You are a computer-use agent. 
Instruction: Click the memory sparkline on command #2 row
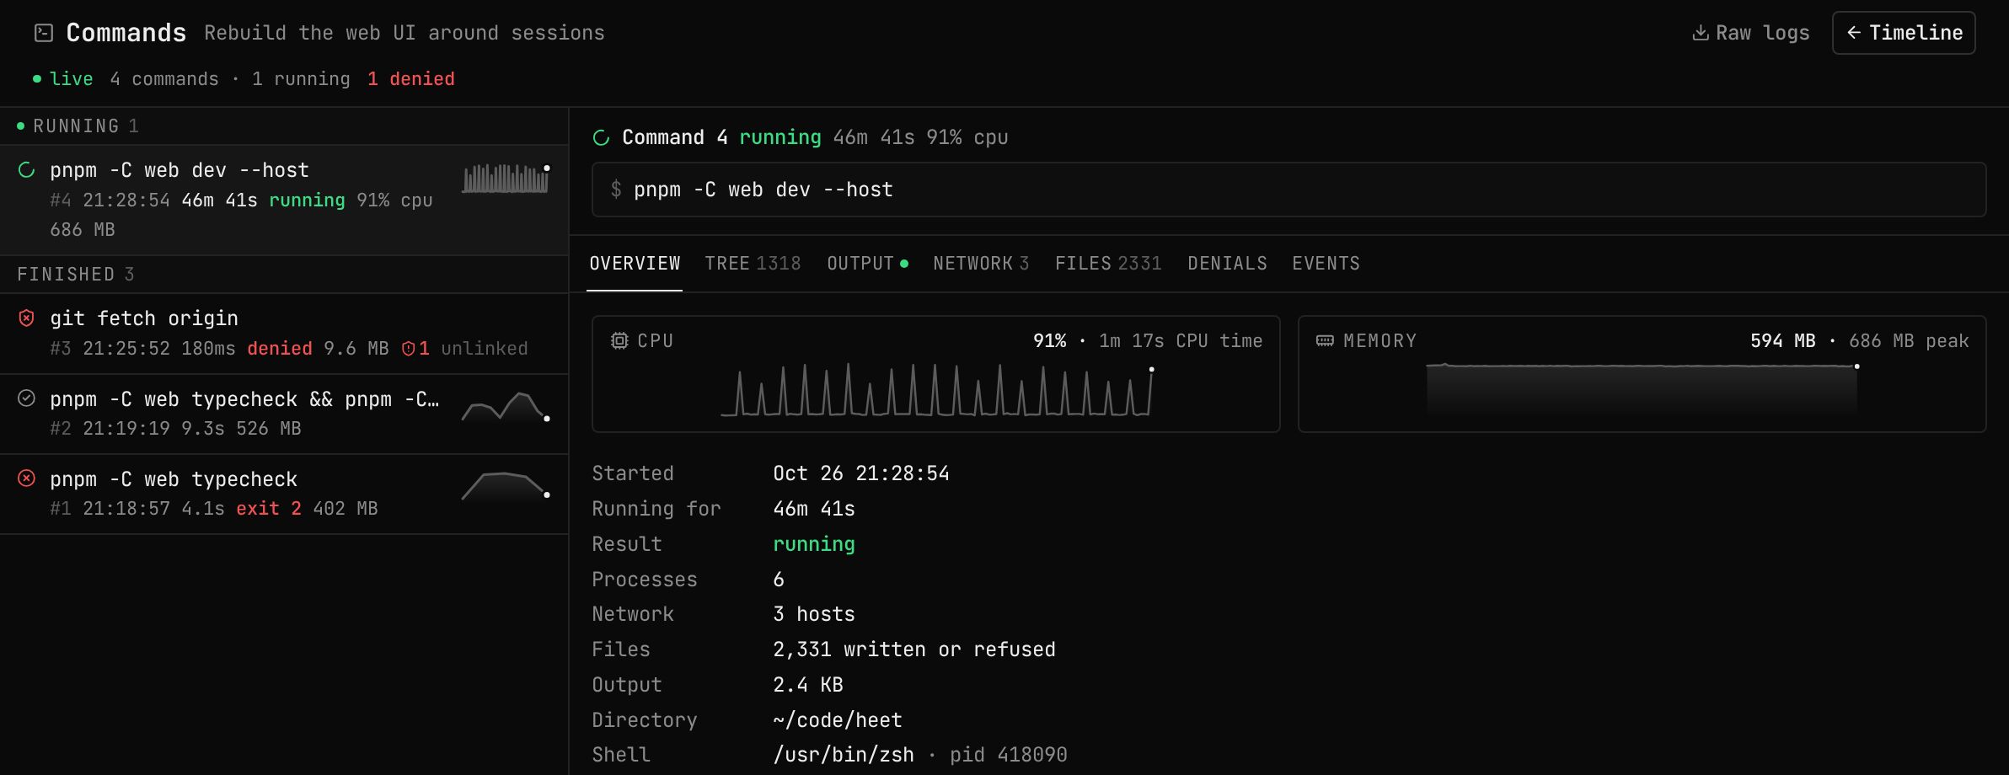506,406
